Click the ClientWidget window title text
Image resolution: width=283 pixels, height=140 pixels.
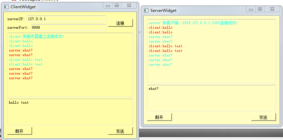pos(23,7)
